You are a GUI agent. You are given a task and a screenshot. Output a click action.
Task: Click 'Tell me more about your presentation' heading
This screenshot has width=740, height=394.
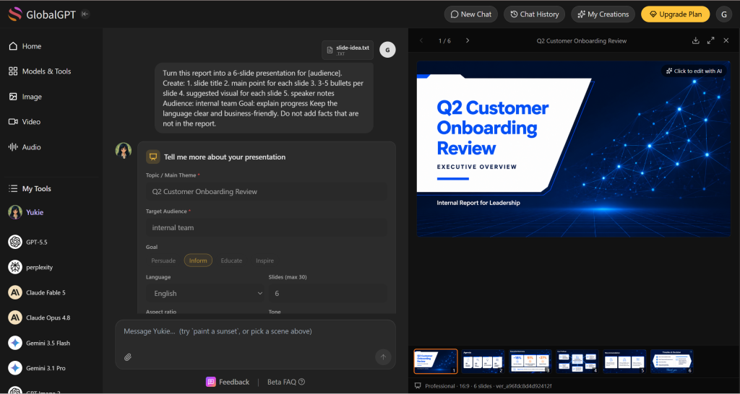coord(225,157)
